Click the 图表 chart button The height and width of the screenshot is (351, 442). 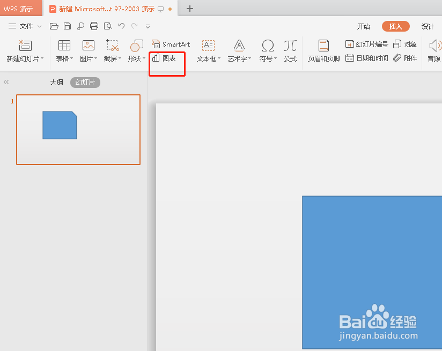pyautogui.click(x=164, y=58)
